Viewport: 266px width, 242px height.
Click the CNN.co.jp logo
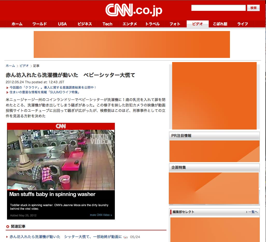click(134, 10)
